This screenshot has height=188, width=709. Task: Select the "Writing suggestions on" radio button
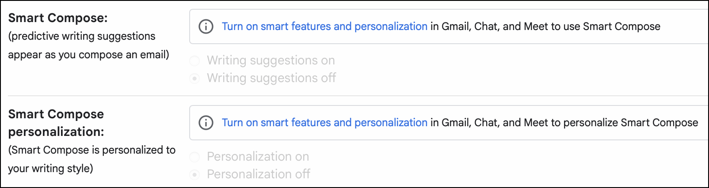pos(194,60)
